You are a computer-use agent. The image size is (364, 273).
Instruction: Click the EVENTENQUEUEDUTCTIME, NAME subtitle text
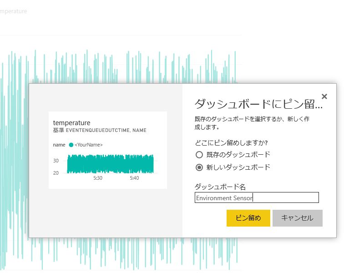[x=106, y=131]
